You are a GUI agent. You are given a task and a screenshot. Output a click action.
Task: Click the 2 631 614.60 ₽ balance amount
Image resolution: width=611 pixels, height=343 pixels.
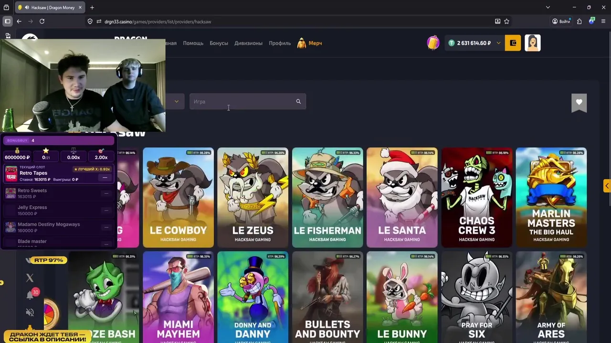(x=474, y=43)
